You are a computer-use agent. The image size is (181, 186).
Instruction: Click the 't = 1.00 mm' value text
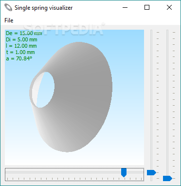tap(20, 52)
